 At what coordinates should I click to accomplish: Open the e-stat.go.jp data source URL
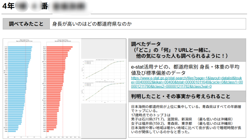pyautogui.click(x=187, y=82)
